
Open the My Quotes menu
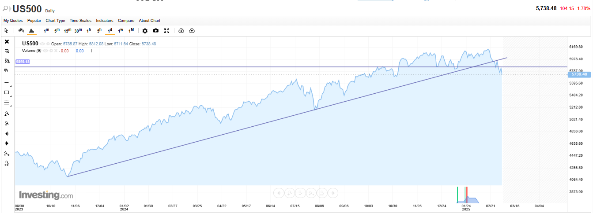tap(13, 21)
